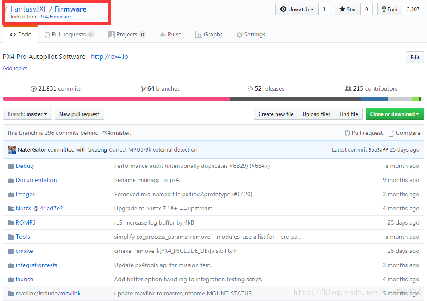Open latest commit hash 3ba3aff
Viewport: 427px width, 301px height.
[378, 150]
